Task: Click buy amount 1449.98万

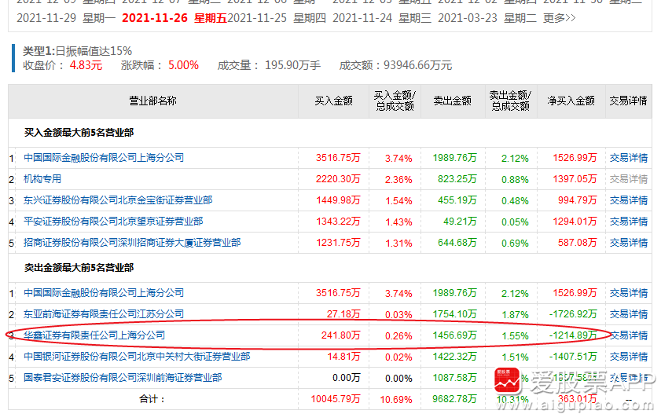Action: [338, 200]
